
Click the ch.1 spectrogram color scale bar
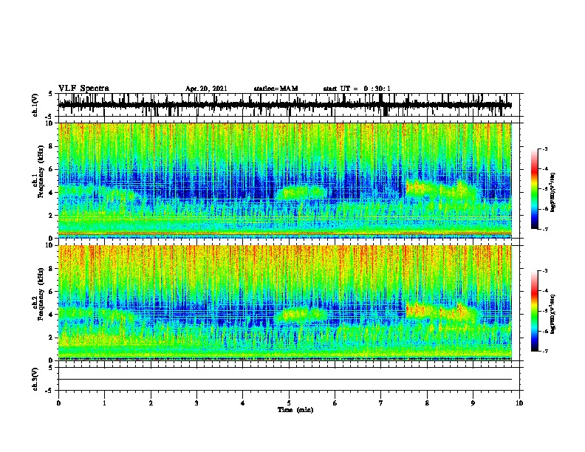click(535, 189)
